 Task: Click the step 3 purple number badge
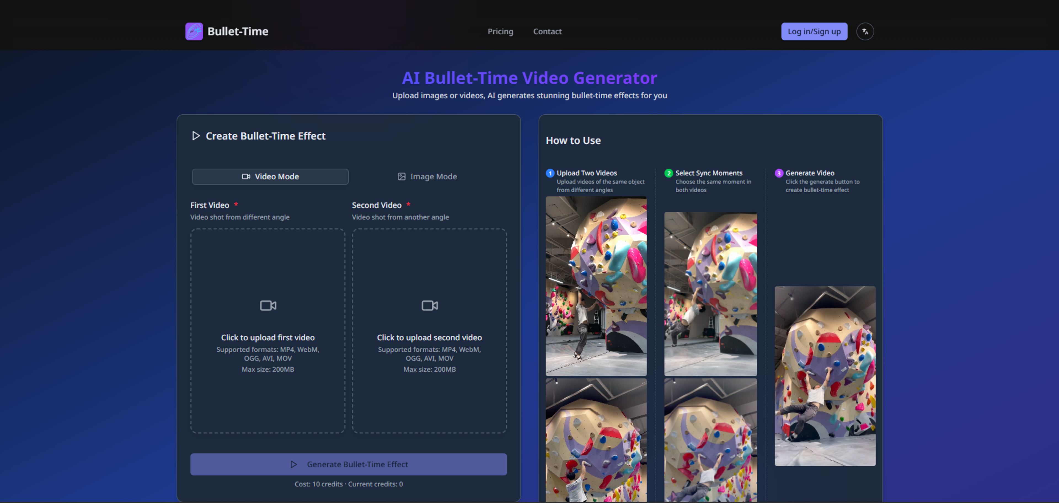(x=779, y=173)
